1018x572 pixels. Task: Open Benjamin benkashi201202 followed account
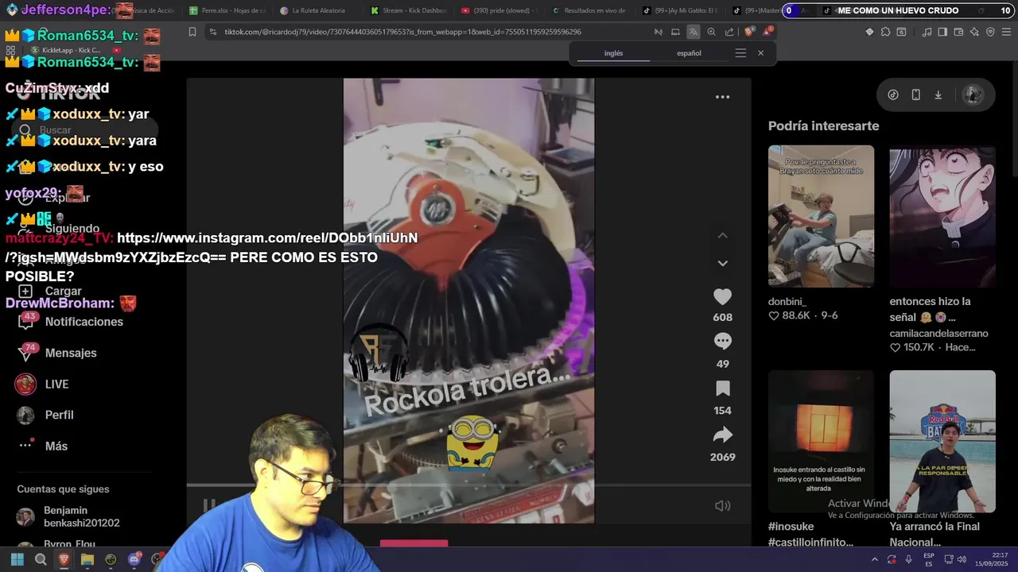(68, 516)
